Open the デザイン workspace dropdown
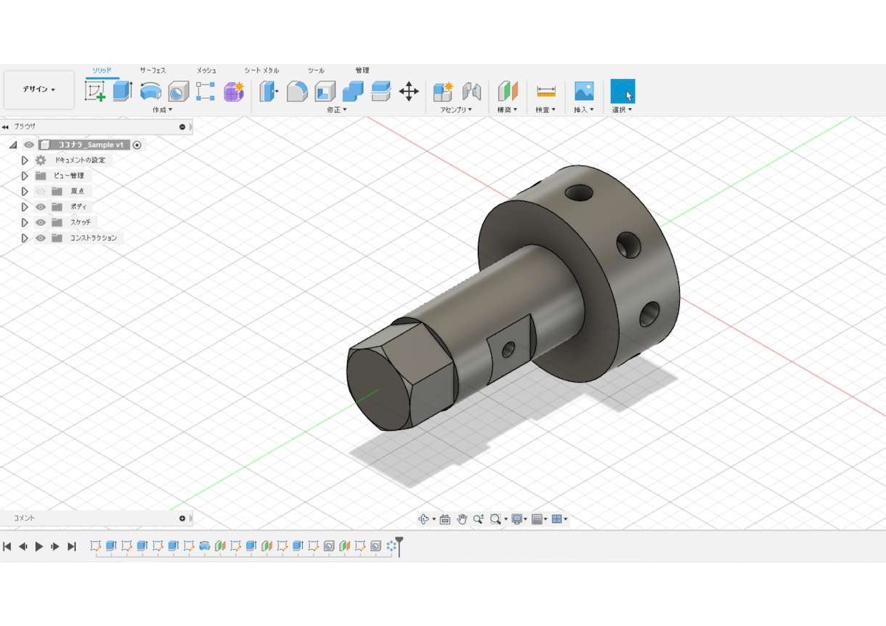The height and width of the screenshot is (626, 886). click(x=39, y=89)
